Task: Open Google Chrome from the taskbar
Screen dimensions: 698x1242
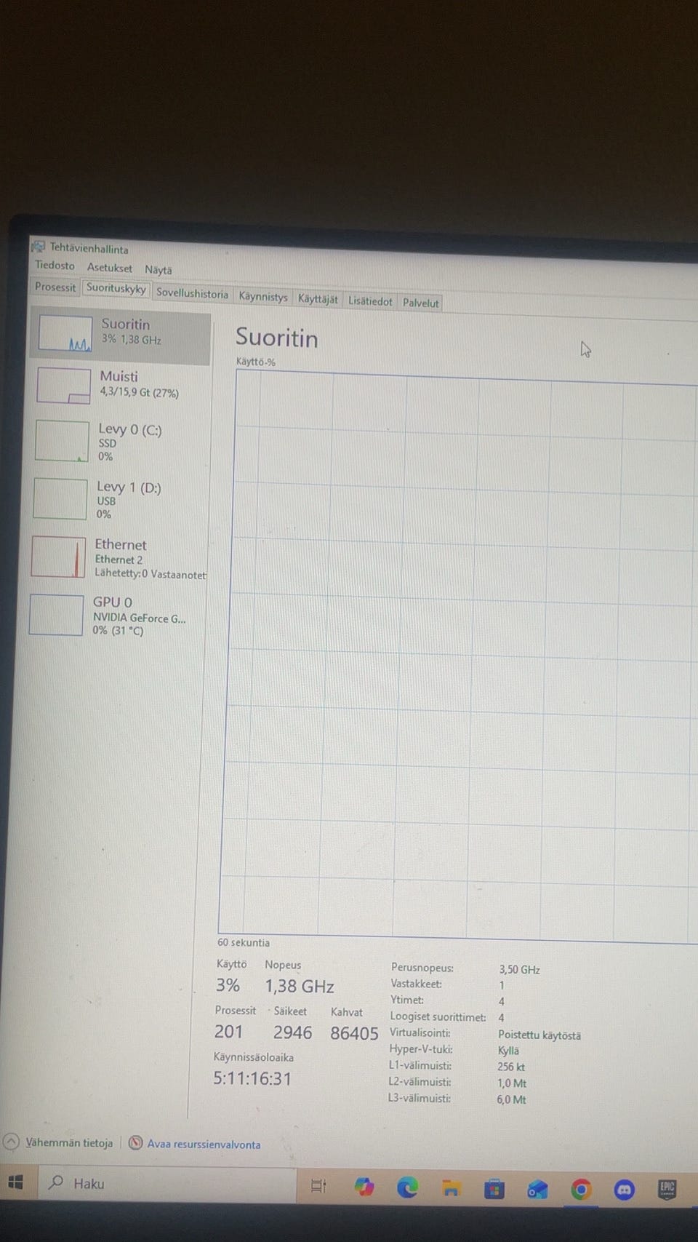Action: coord(581,1190)
